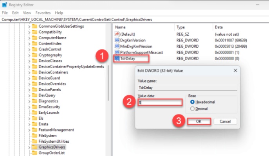Click REG_SZ type of (Default) row
Image resolution: width=269 pixels, height=156 pixels.
183,34
